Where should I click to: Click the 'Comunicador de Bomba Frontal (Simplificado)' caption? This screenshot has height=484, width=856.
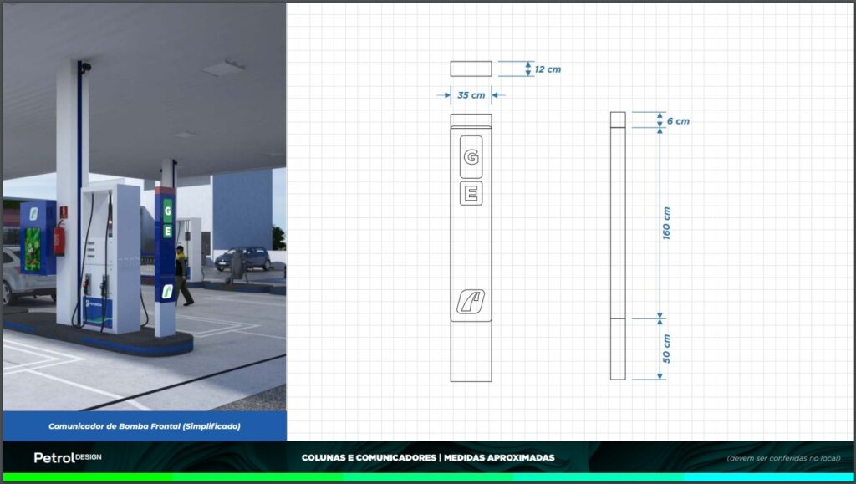[145, 426]
